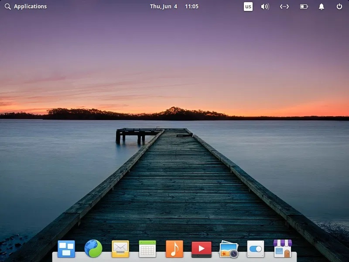Viewport: 349px width, 262px height.
Task: Click the keyboard layout indicator showing us
Action: tap(248, 7)
